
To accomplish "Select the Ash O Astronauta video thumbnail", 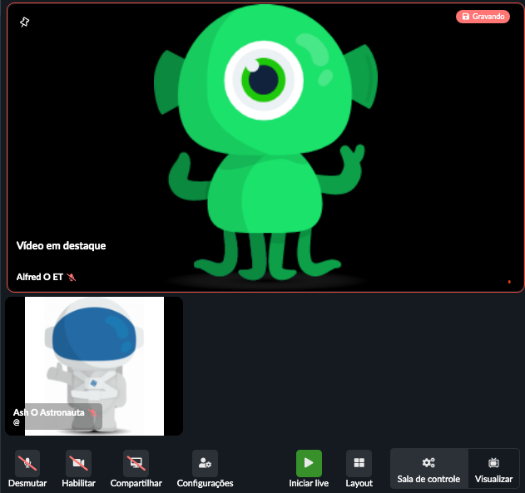I will click(x=94, y=366).
